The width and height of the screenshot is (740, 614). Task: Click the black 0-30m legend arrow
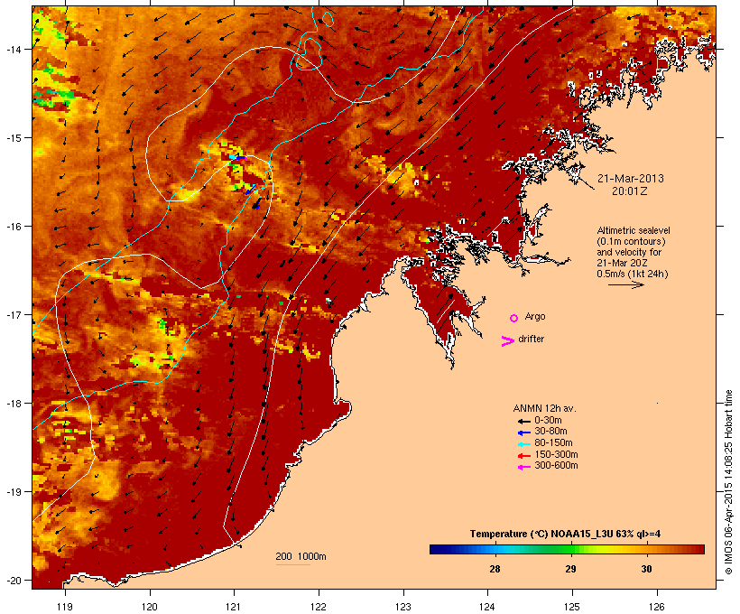coord(523,422)
